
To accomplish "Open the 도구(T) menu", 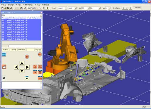I will tap(38, 5).
